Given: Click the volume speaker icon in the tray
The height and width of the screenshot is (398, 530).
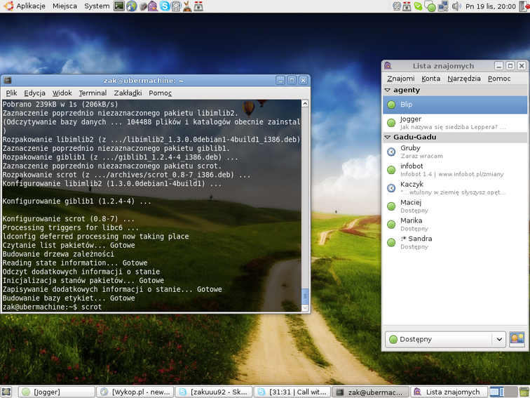Looking at the screenshot, I should [456, 6].
